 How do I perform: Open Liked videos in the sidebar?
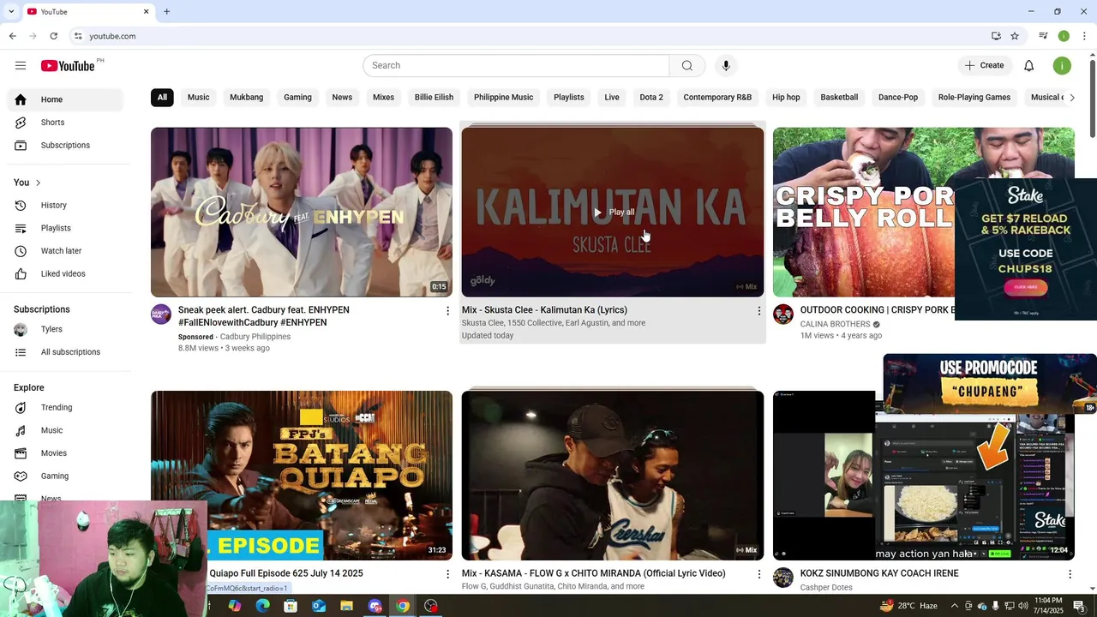pyautogui.click(x=65, y=274)
